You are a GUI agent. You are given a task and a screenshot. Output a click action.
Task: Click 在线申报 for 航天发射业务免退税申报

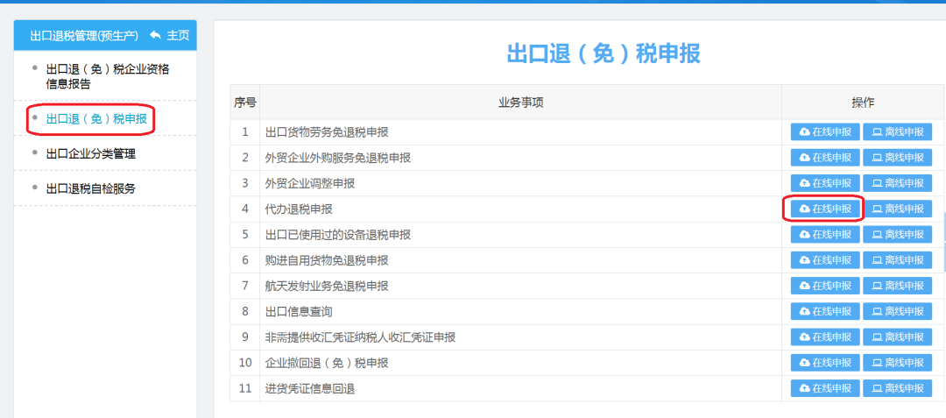825,286
